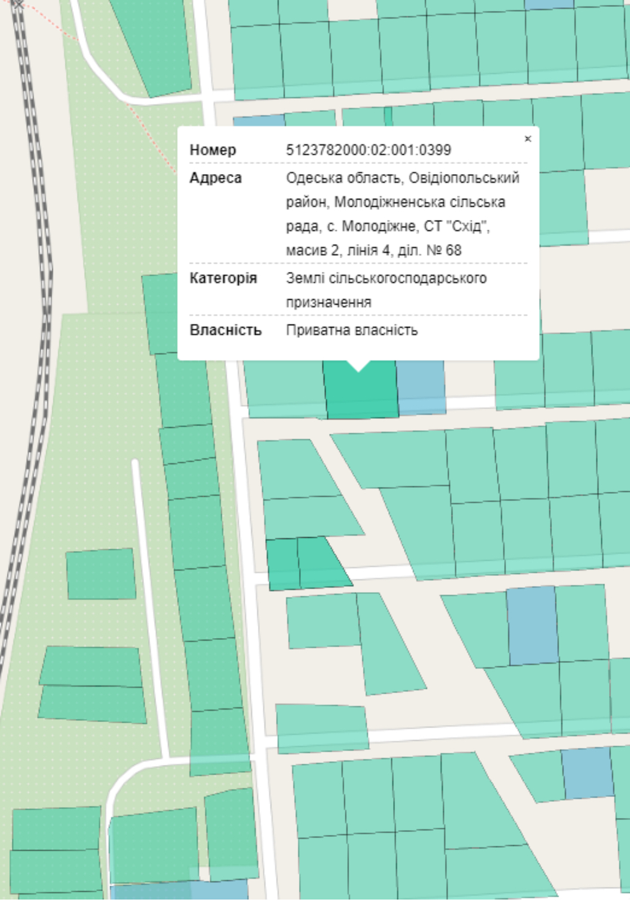Select blue parcel right of highlighted parcel
Screen dimensions: 630x901
421,387
